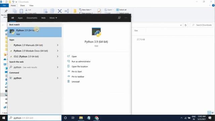The width and height of the screenshot is (215, 121).
Task: Open the Action Center notifications
Action: click(x=210, y=118)
